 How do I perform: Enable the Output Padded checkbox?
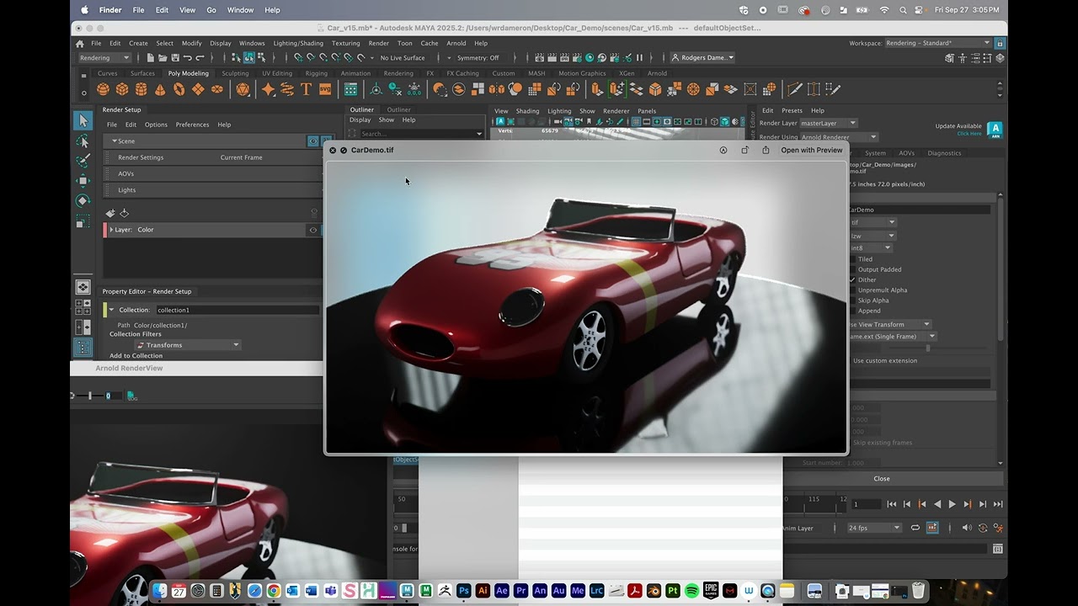pyautogui.click(x=852, y=269)
